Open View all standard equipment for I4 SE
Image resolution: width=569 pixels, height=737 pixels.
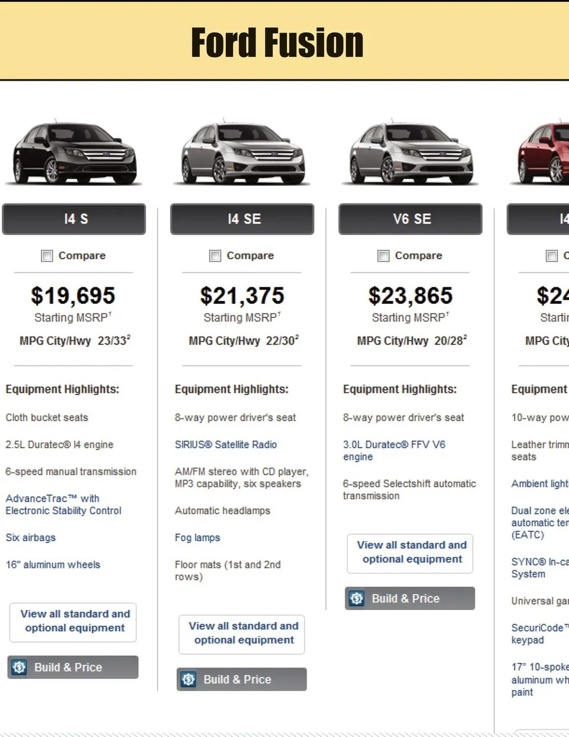[x=242, y=633]
